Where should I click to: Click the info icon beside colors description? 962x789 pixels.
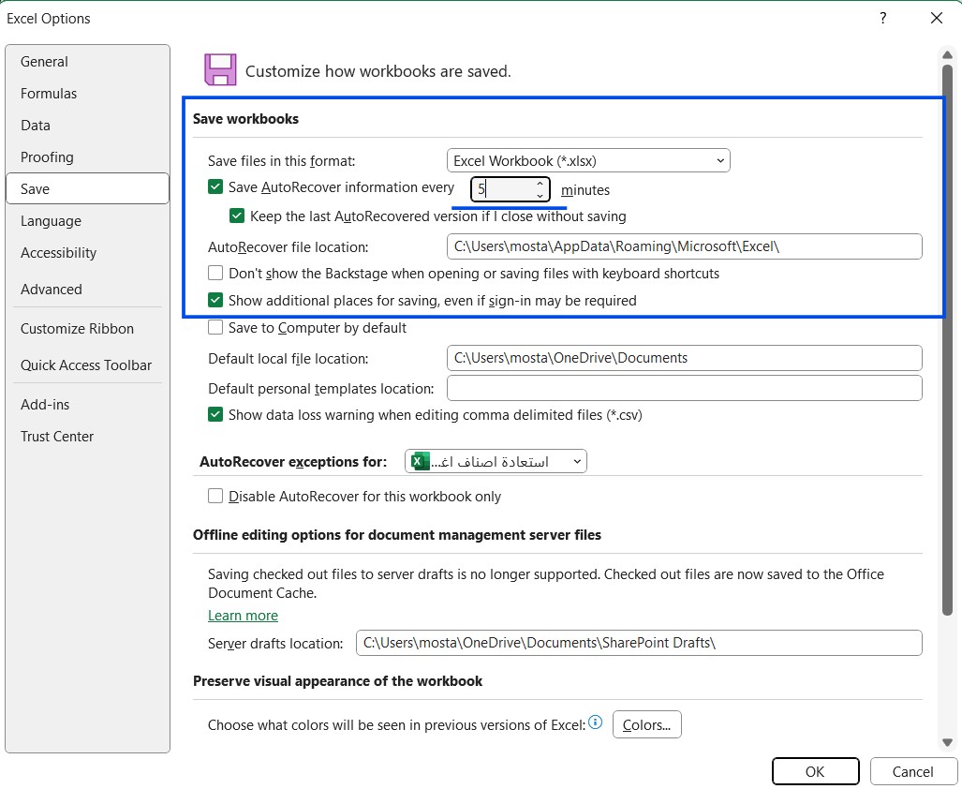click(595, 722)
